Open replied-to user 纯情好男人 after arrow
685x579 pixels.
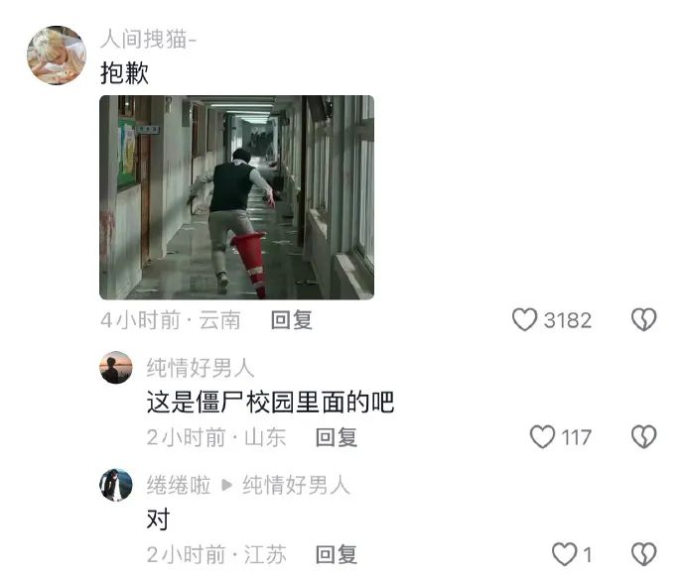click(x=296, y=485)
